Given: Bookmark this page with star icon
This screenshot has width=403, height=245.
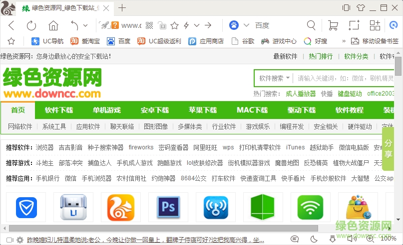Looking at the screenshot, I should point(174,25).
